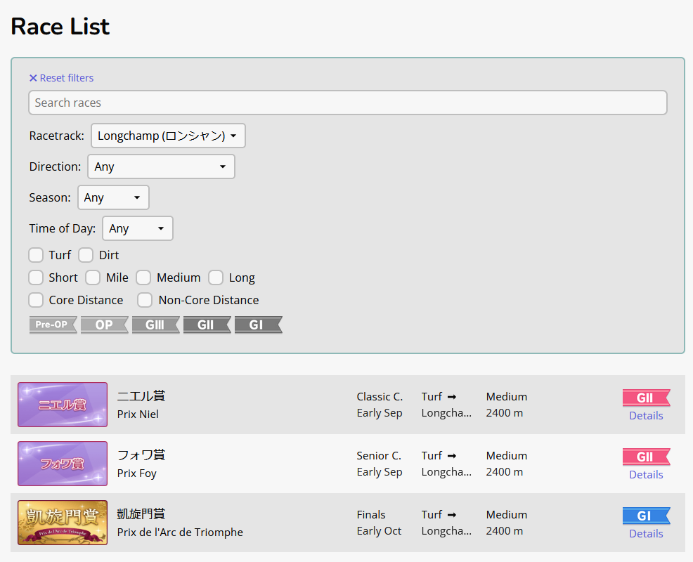The width and height of the screenshot is (693, 562).
Task: Open the Racetrack dropdown showing Longchamp
Action: [168, 136]
